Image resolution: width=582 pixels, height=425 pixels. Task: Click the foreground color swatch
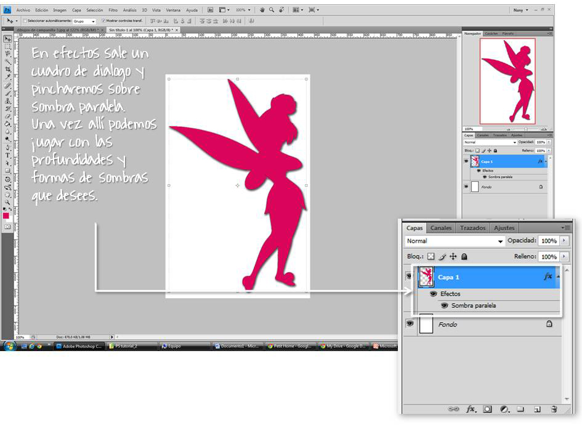click(6, 216)
